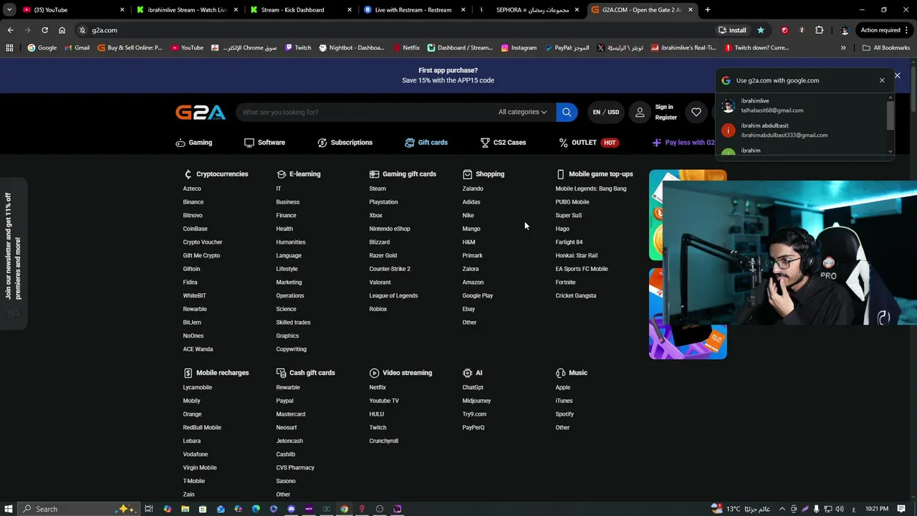Click the search input field

tap(365, 112)
